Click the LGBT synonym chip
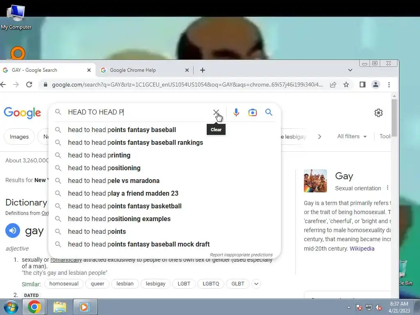The width and height of the screenshot is (420, 315). (184, 284)
